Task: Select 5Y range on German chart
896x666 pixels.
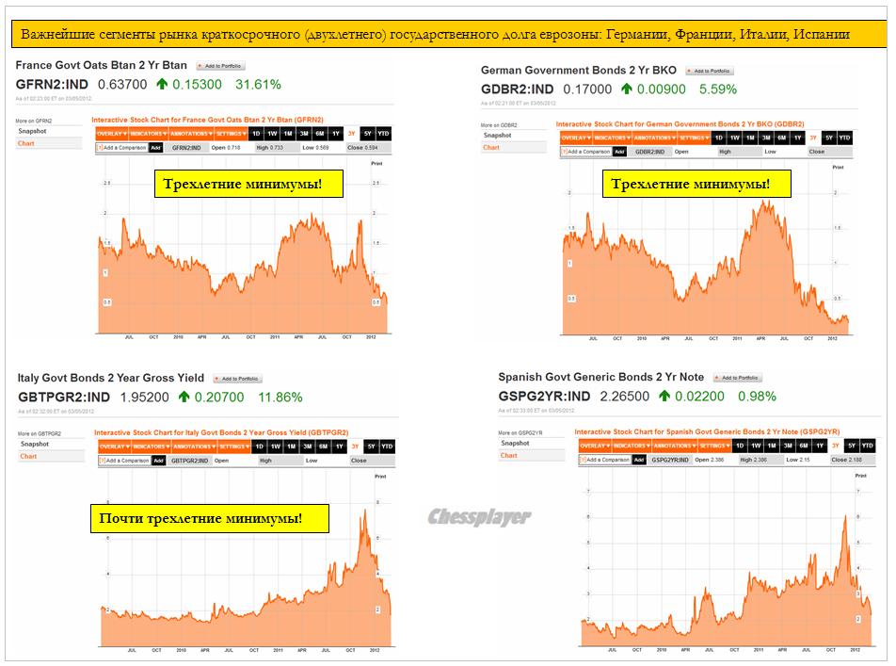Action: point(828,138)
